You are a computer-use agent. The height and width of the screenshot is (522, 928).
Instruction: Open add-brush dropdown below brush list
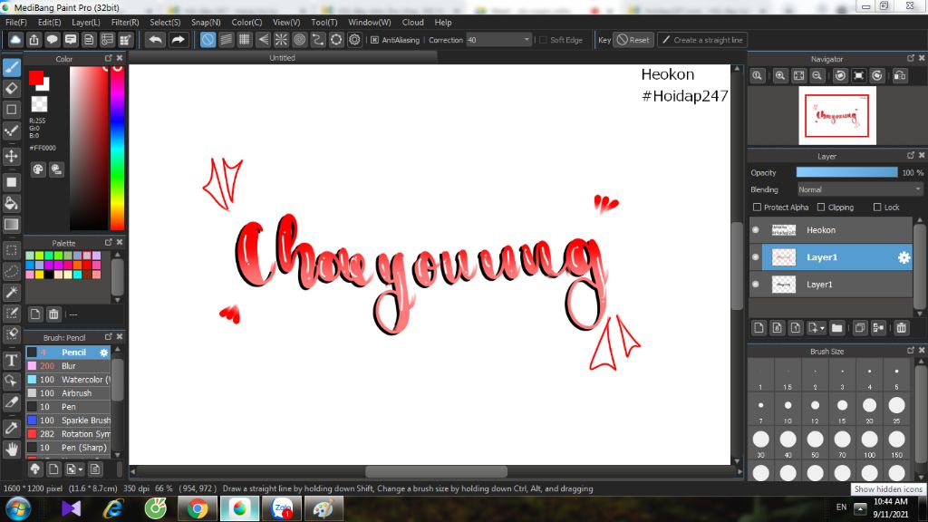(x=75, y=469)
